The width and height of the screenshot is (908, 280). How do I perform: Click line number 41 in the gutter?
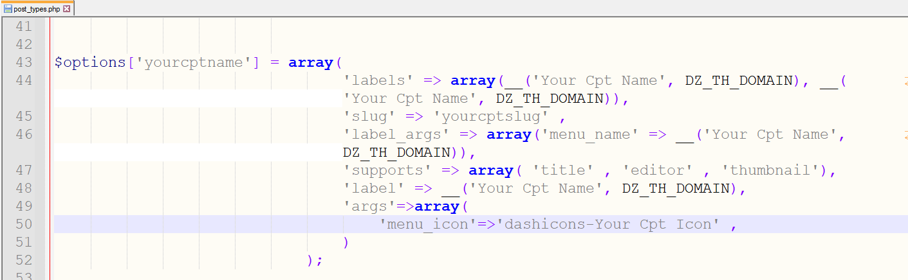23,27
